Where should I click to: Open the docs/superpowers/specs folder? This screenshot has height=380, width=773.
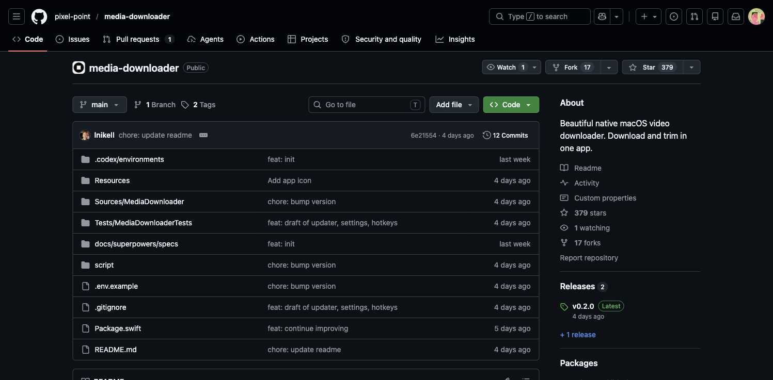coord(136,244)
